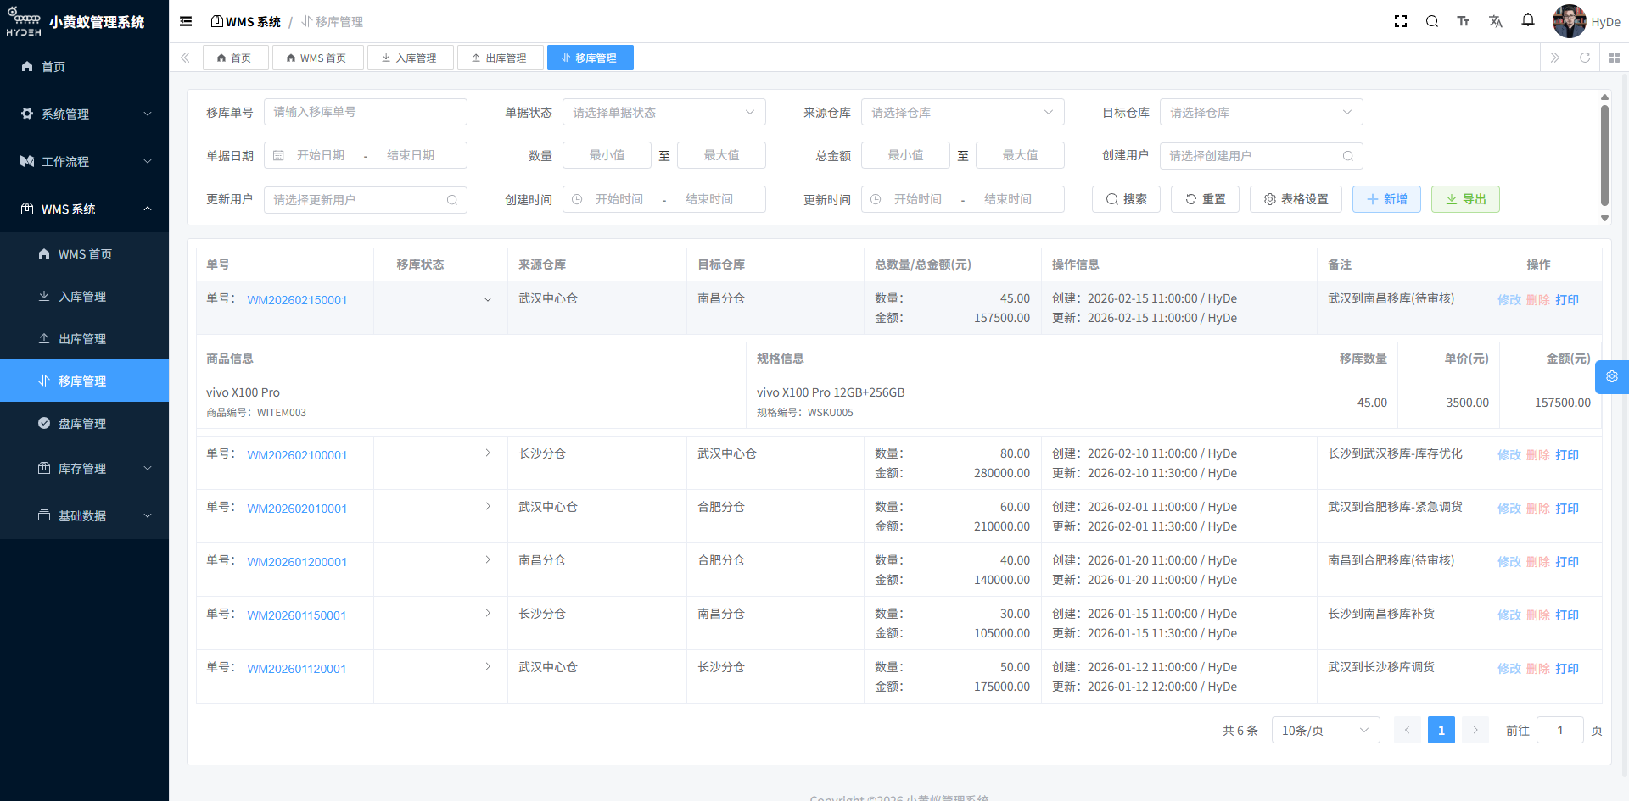
Task: Switch to the 首页 tab
Action: click(x=235, y=58)
